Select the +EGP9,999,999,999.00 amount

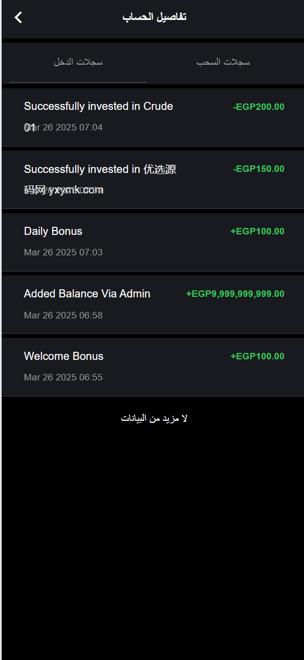coord(235,294)
